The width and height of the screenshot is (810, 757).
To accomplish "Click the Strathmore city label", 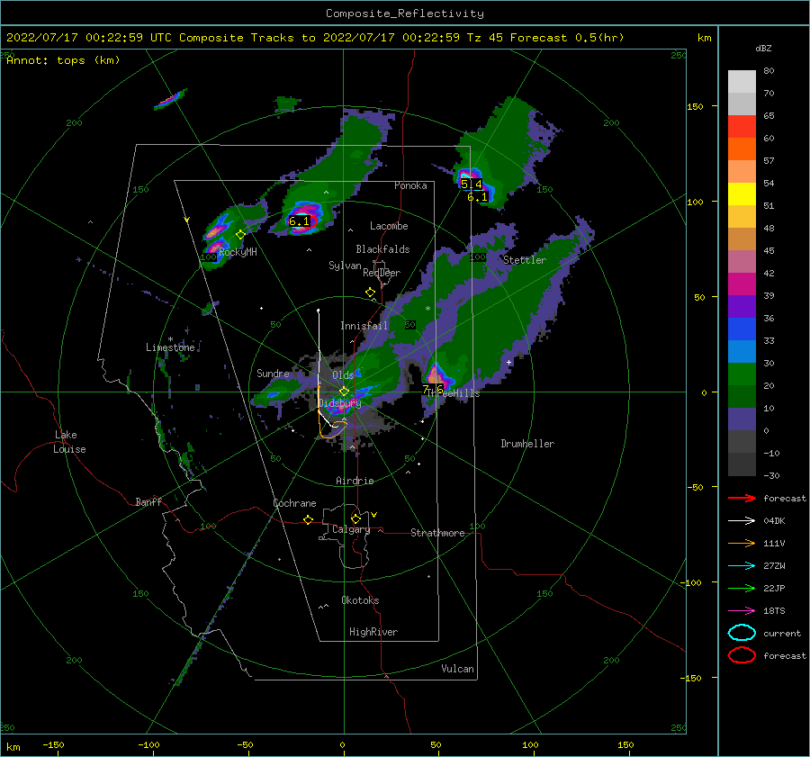I will (437, 533).
